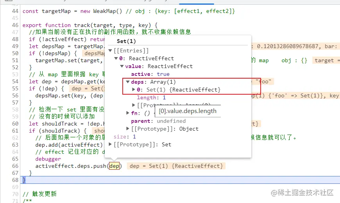Viewport: 340px width, 203px height.
Task: Click 'targetMap' declaration on line 44
Action: click(x=56, y=11)
